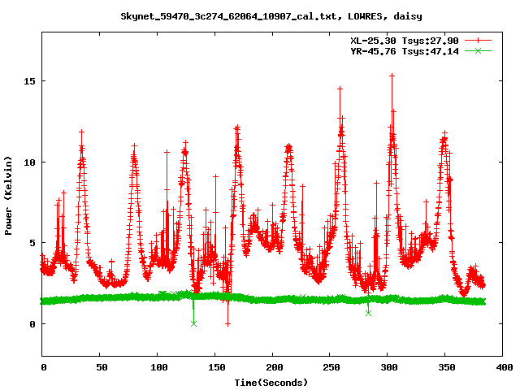
Task: Click the y-axis tick label 5
Action: pyautogui.click(x=32, y=243)
